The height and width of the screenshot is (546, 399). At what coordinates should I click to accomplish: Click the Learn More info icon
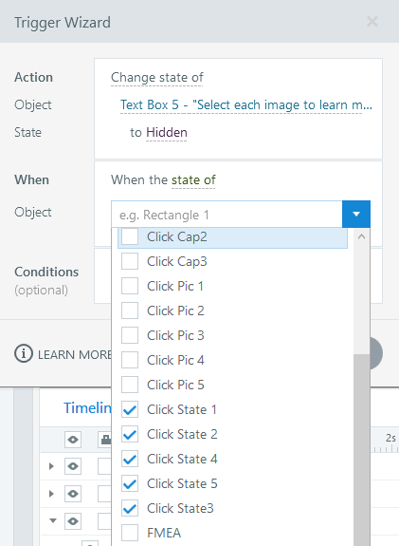[x=24, y=353]
